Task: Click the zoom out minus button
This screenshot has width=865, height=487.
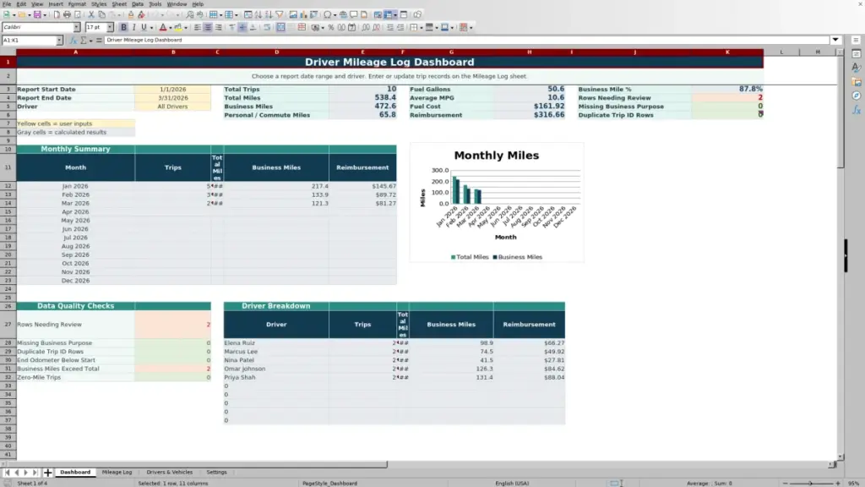Action: click(786, 483)
